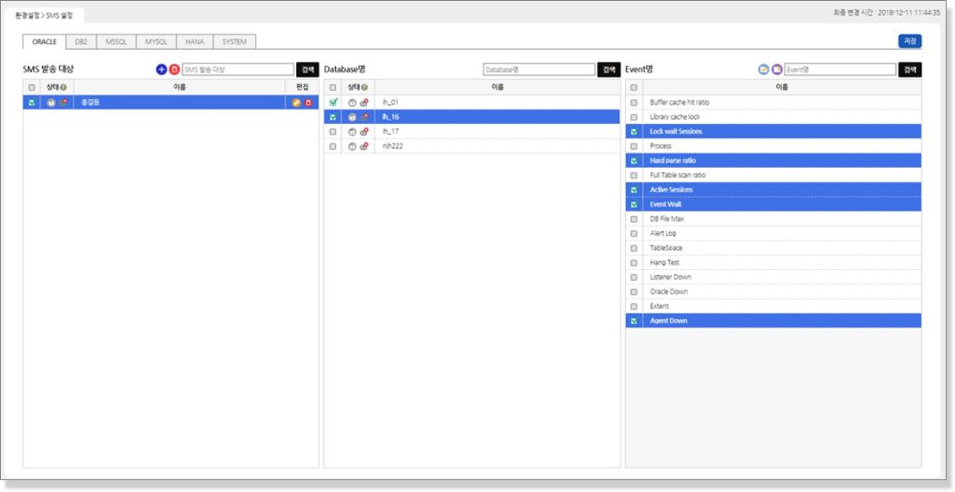The height and width of the screenshot is (492, 955).
Task: Click 검색 button next to Database명 field
Action: click(x=608, y=69)
